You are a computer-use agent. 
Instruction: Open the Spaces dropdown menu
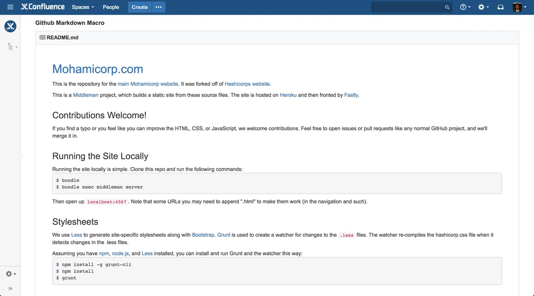coord(83,7)
